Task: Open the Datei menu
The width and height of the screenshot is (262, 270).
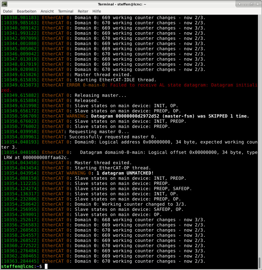Action: [x=8, y=11]
